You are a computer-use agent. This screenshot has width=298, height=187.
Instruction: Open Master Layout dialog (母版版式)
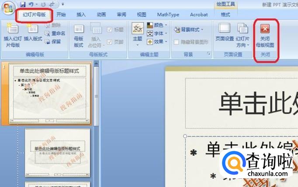click(79, 36)
